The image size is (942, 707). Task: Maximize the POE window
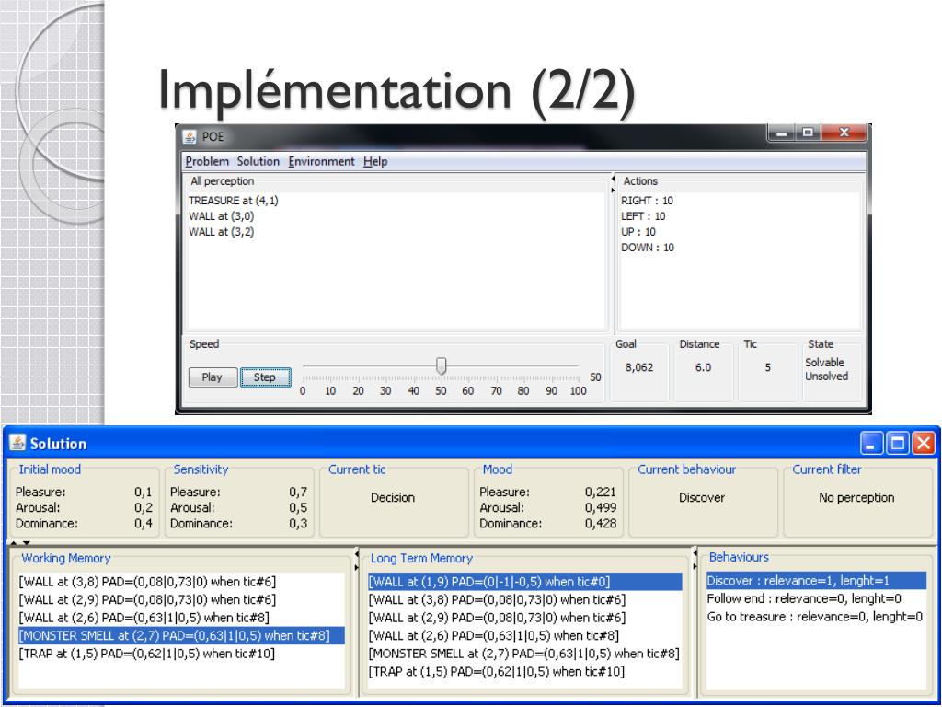point(808,133)
